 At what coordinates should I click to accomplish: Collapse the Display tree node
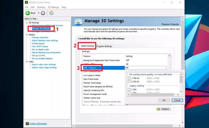[x=27, y=34]
